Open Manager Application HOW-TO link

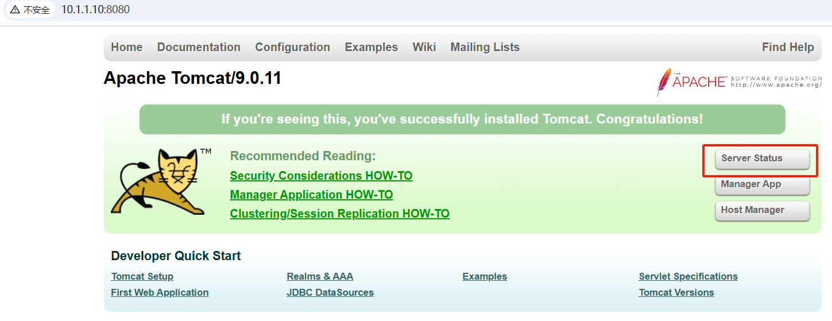[311, 195]
